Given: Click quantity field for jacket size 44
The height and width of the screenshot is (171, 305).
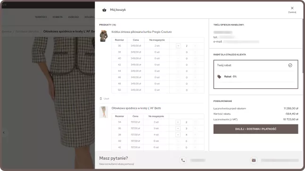Looking at the screenshot, I should point(187,71).
